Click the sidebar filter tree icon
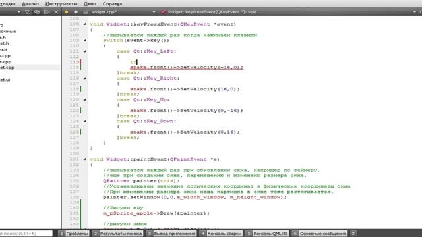This screenshot has height=237, width=422. click(x=27, y=12)
